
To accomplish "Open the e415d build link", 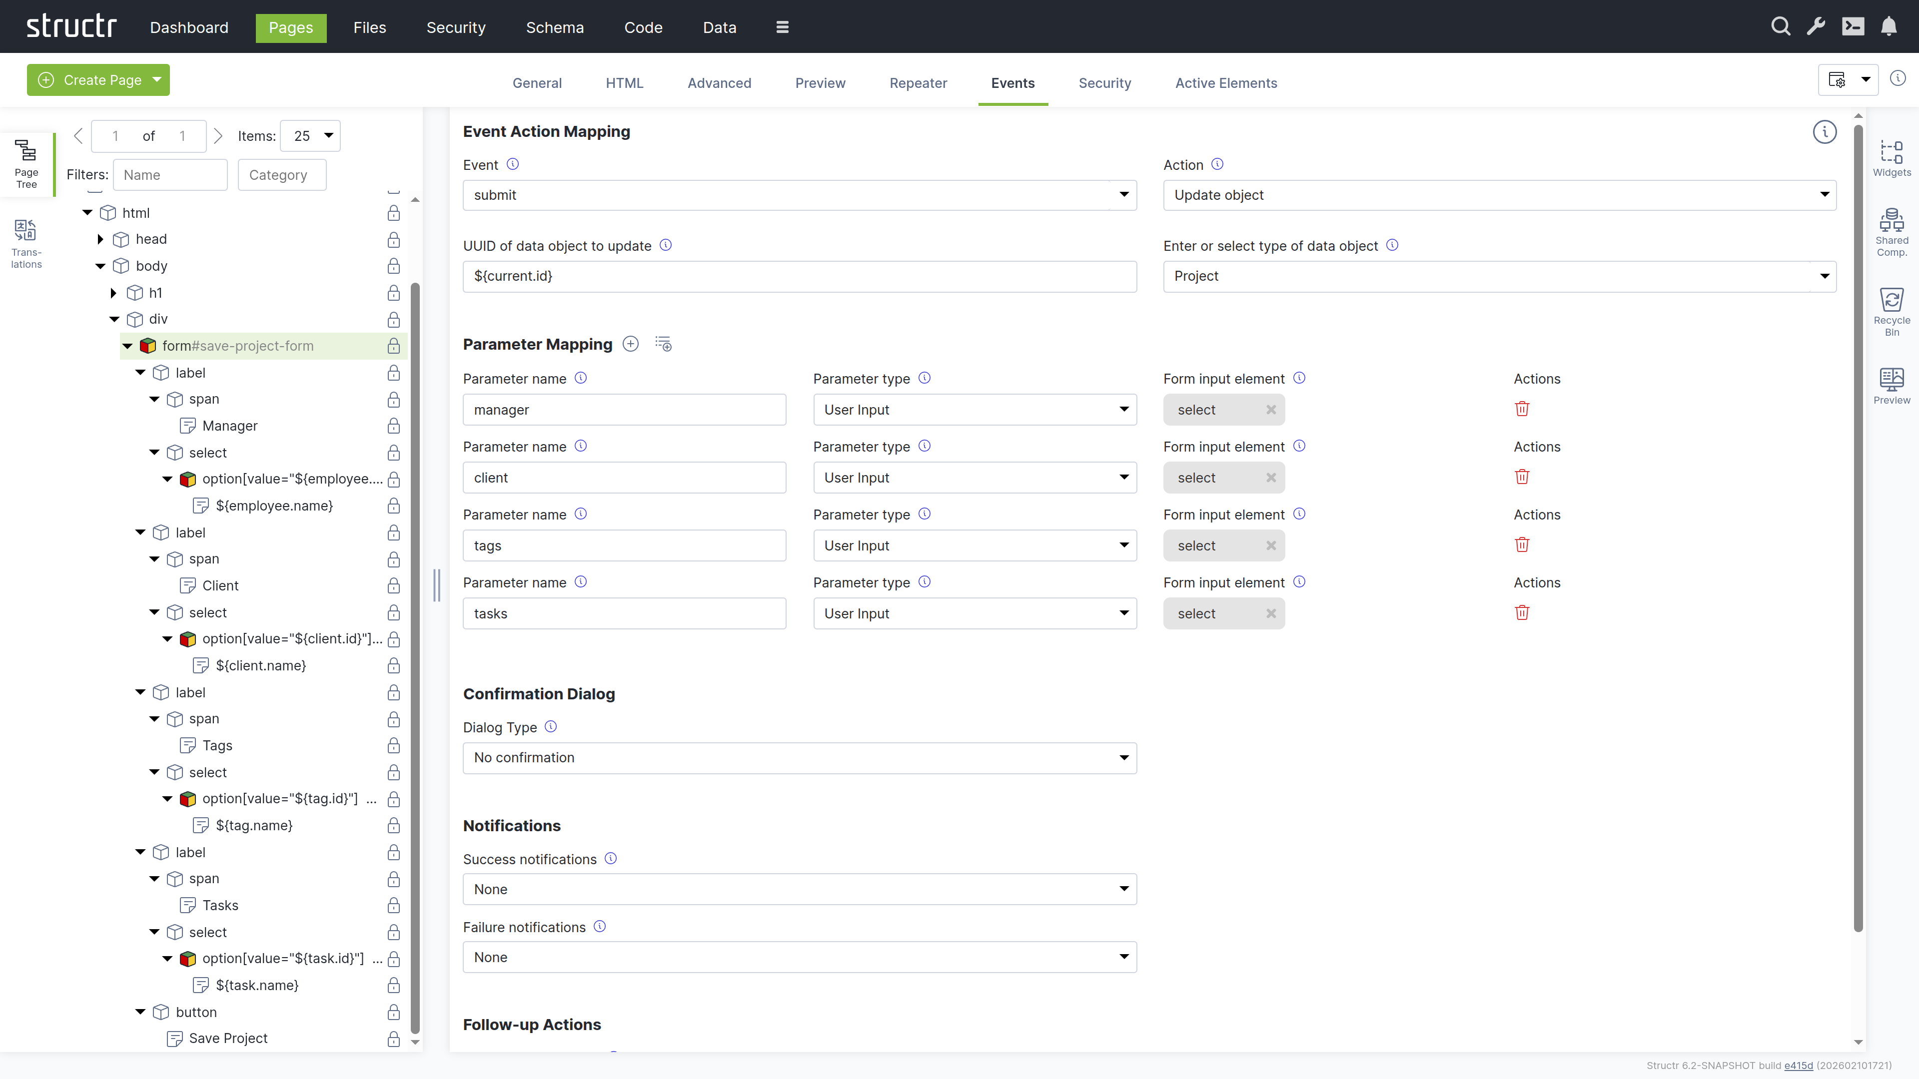I will pyautogui.click(x=1800, y=1066).
